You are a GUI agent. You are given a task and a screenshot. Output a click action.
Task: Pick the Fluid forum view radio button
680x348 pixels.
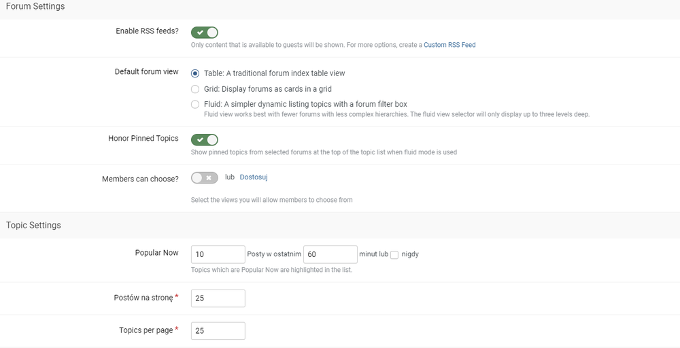(195, 104)
